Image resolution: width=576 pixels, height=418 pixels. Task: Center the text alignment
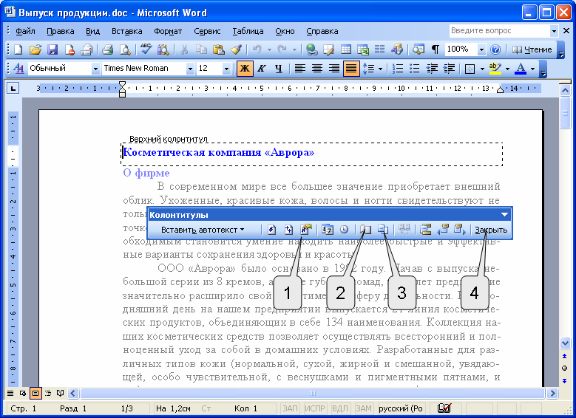point(317,68)
